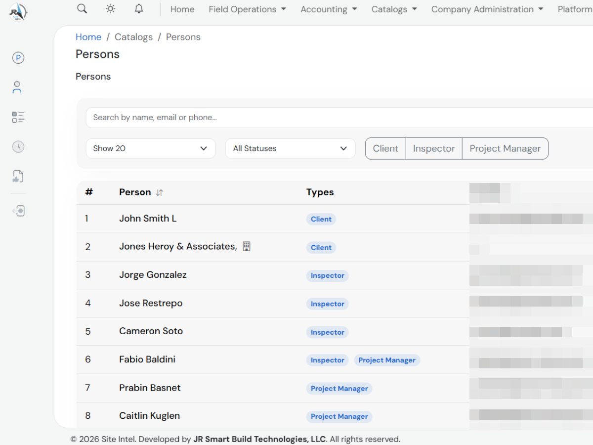Open search via the magnifier icon
The image size is (593, 445).
tap(82, 9)
